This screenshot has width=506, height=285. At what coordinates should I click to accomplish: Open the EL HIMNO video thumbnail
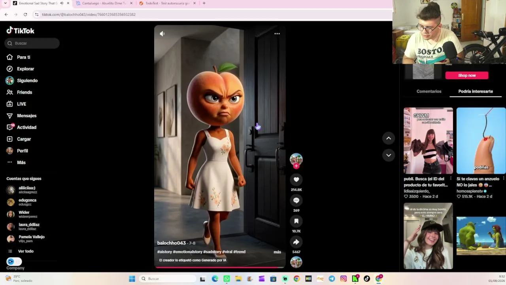(x=428, y=236)
